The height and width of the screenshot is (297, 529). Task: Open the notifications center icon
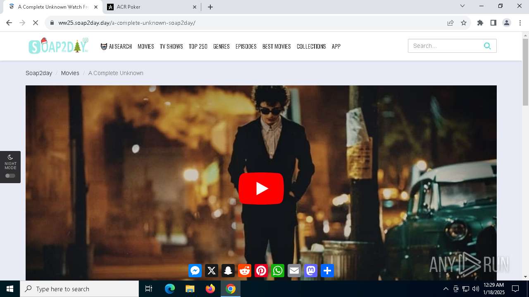pos(516,289)
